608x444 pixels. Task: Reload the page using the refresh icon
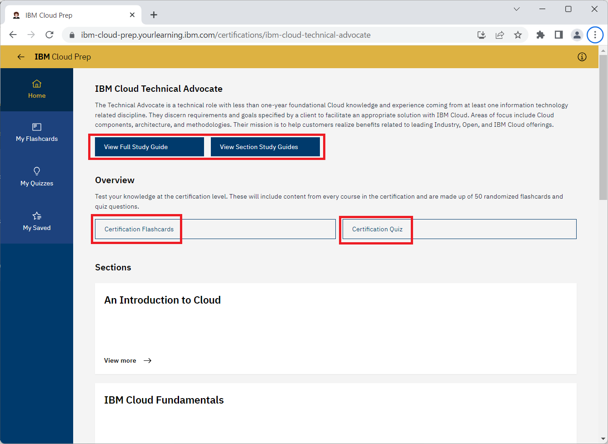(49, 35)
